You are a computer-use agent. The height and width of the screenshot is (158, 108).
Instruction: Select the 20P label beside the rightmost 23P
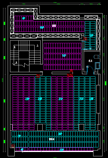[81, 99]
